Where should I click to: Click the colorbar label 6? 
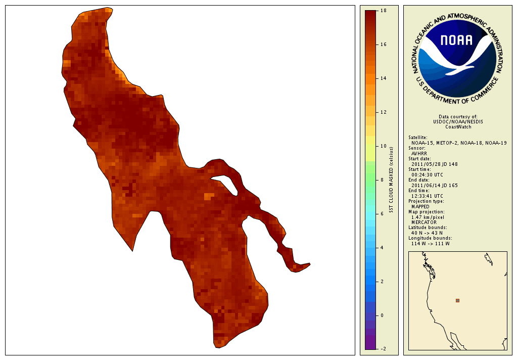tap(382, 214)
